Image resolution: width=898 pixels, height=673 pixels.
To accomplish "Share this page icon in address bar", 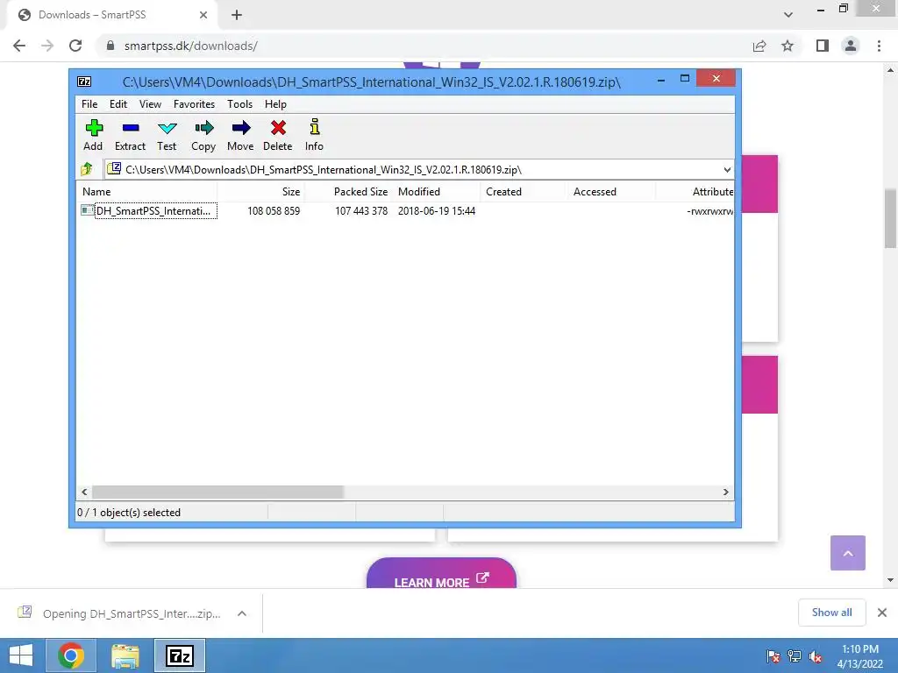I will (759, 46).
